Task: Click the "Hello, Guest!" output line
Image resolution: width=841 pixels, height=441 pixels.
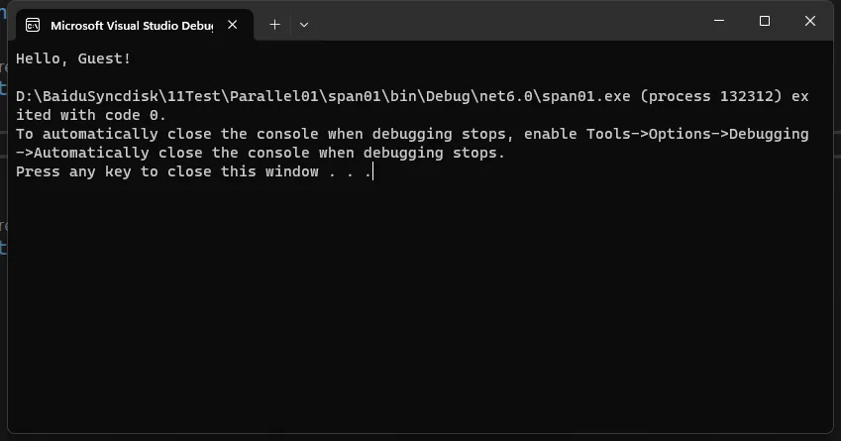Action: click(73, 58)
